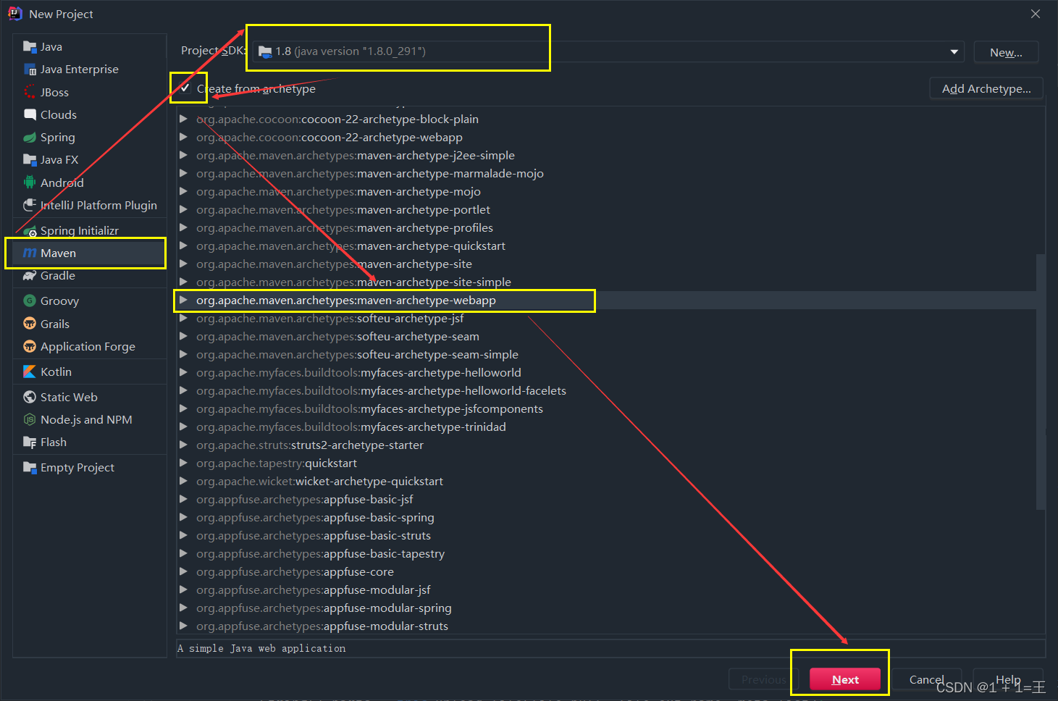The image size is (1058, 701).
Task: Select the org.apache.tapestry:quickstart row
Action: click(x=606, y=463)
